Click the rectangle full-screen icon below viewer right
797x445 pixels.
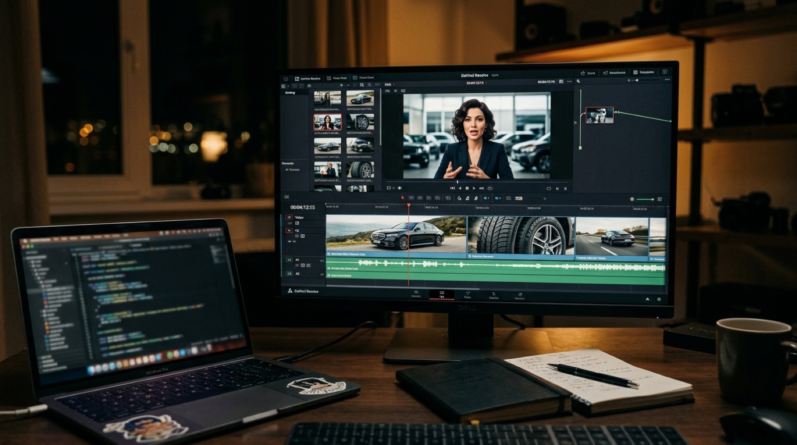pos(548,188)
